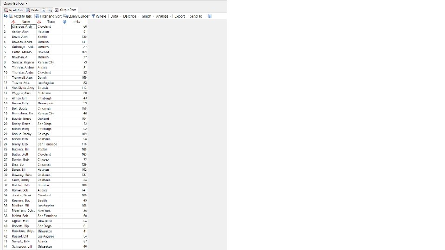
Task: Select the cell 'Sample, Billy'
Action: click(x=24, y=242)
